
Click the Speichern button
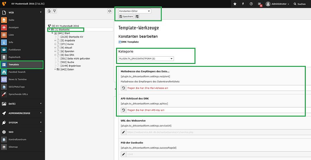click(x=126, y=16)
